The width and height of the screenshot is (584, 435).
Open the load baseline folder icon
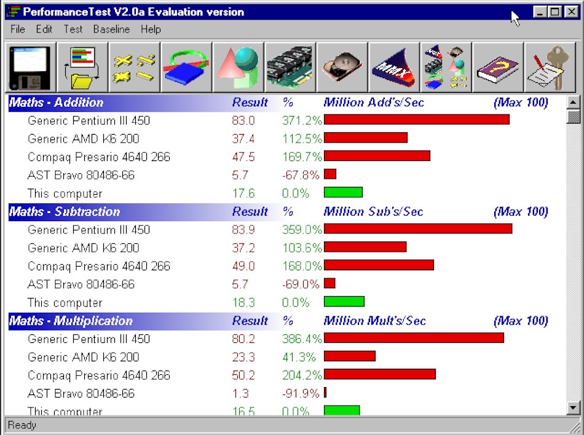pyautogui.click(x=82, y=68)
